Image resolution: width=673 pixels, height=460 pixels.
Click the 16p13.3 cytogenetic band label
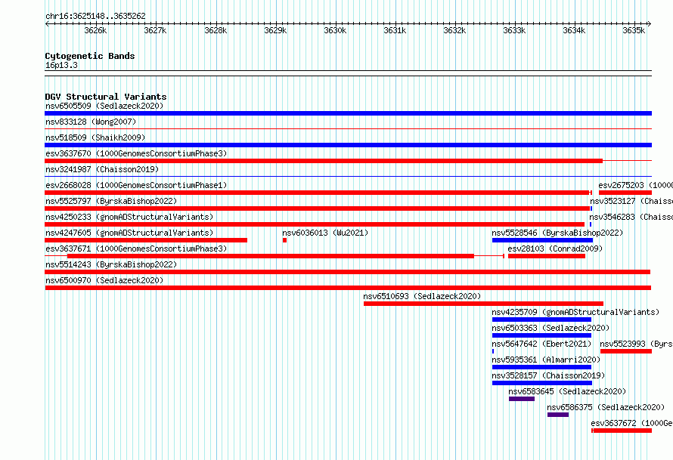pos(61,65)
